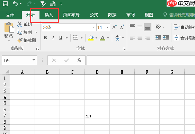Open the underline style dropdown arrow
Screen dimensions: 195x134
click(x=67, y=38)
